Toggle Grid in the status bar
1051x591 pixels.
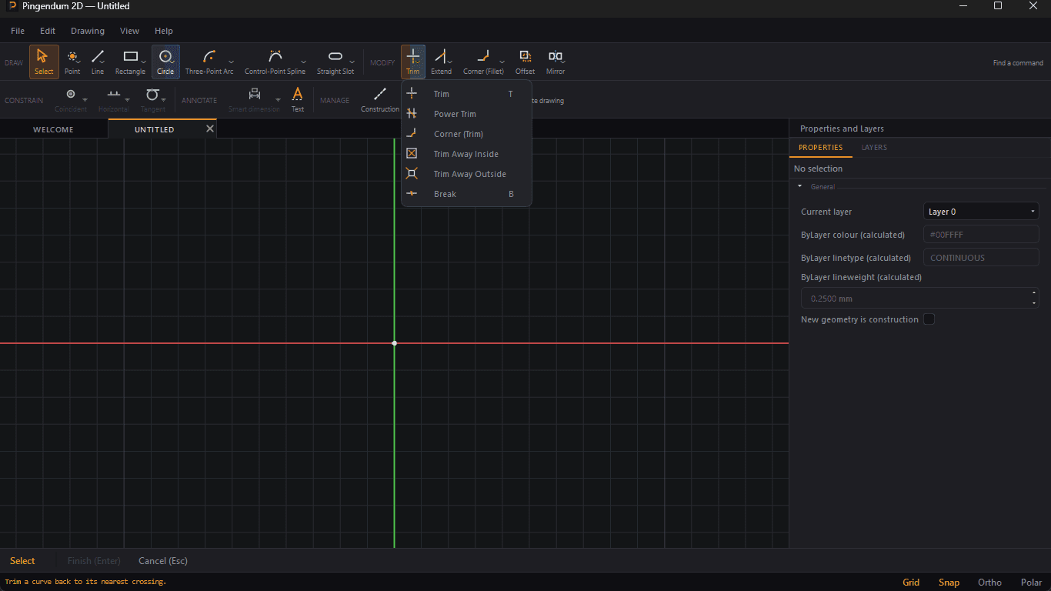pyautogui.click(x=911, y=583)
